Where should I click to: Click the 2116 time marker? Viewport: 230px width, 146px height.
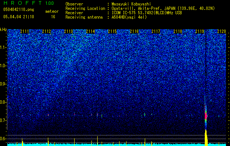point(134,31)
